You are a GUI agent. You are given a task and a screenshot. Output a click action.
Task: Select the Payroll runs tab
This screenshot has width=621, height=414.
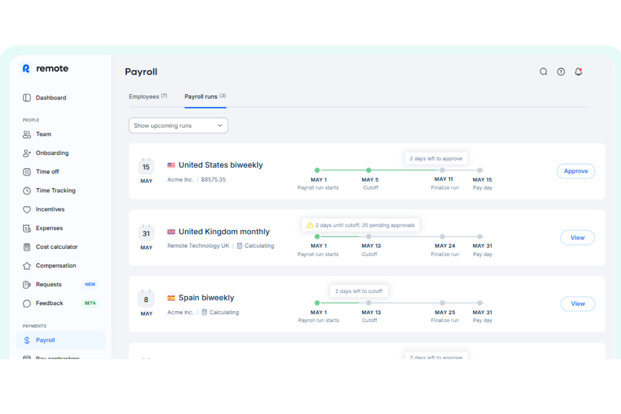coord(205,96)
